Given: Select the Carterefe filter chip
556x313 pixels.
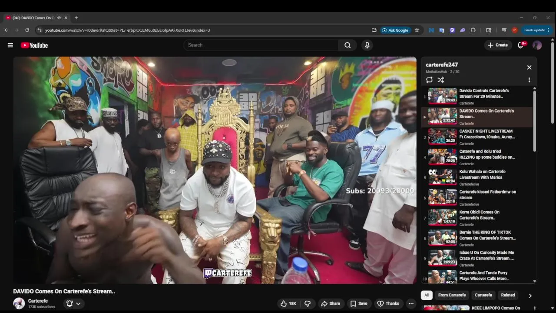Looking at the screenshot, I should click(483, 295).
